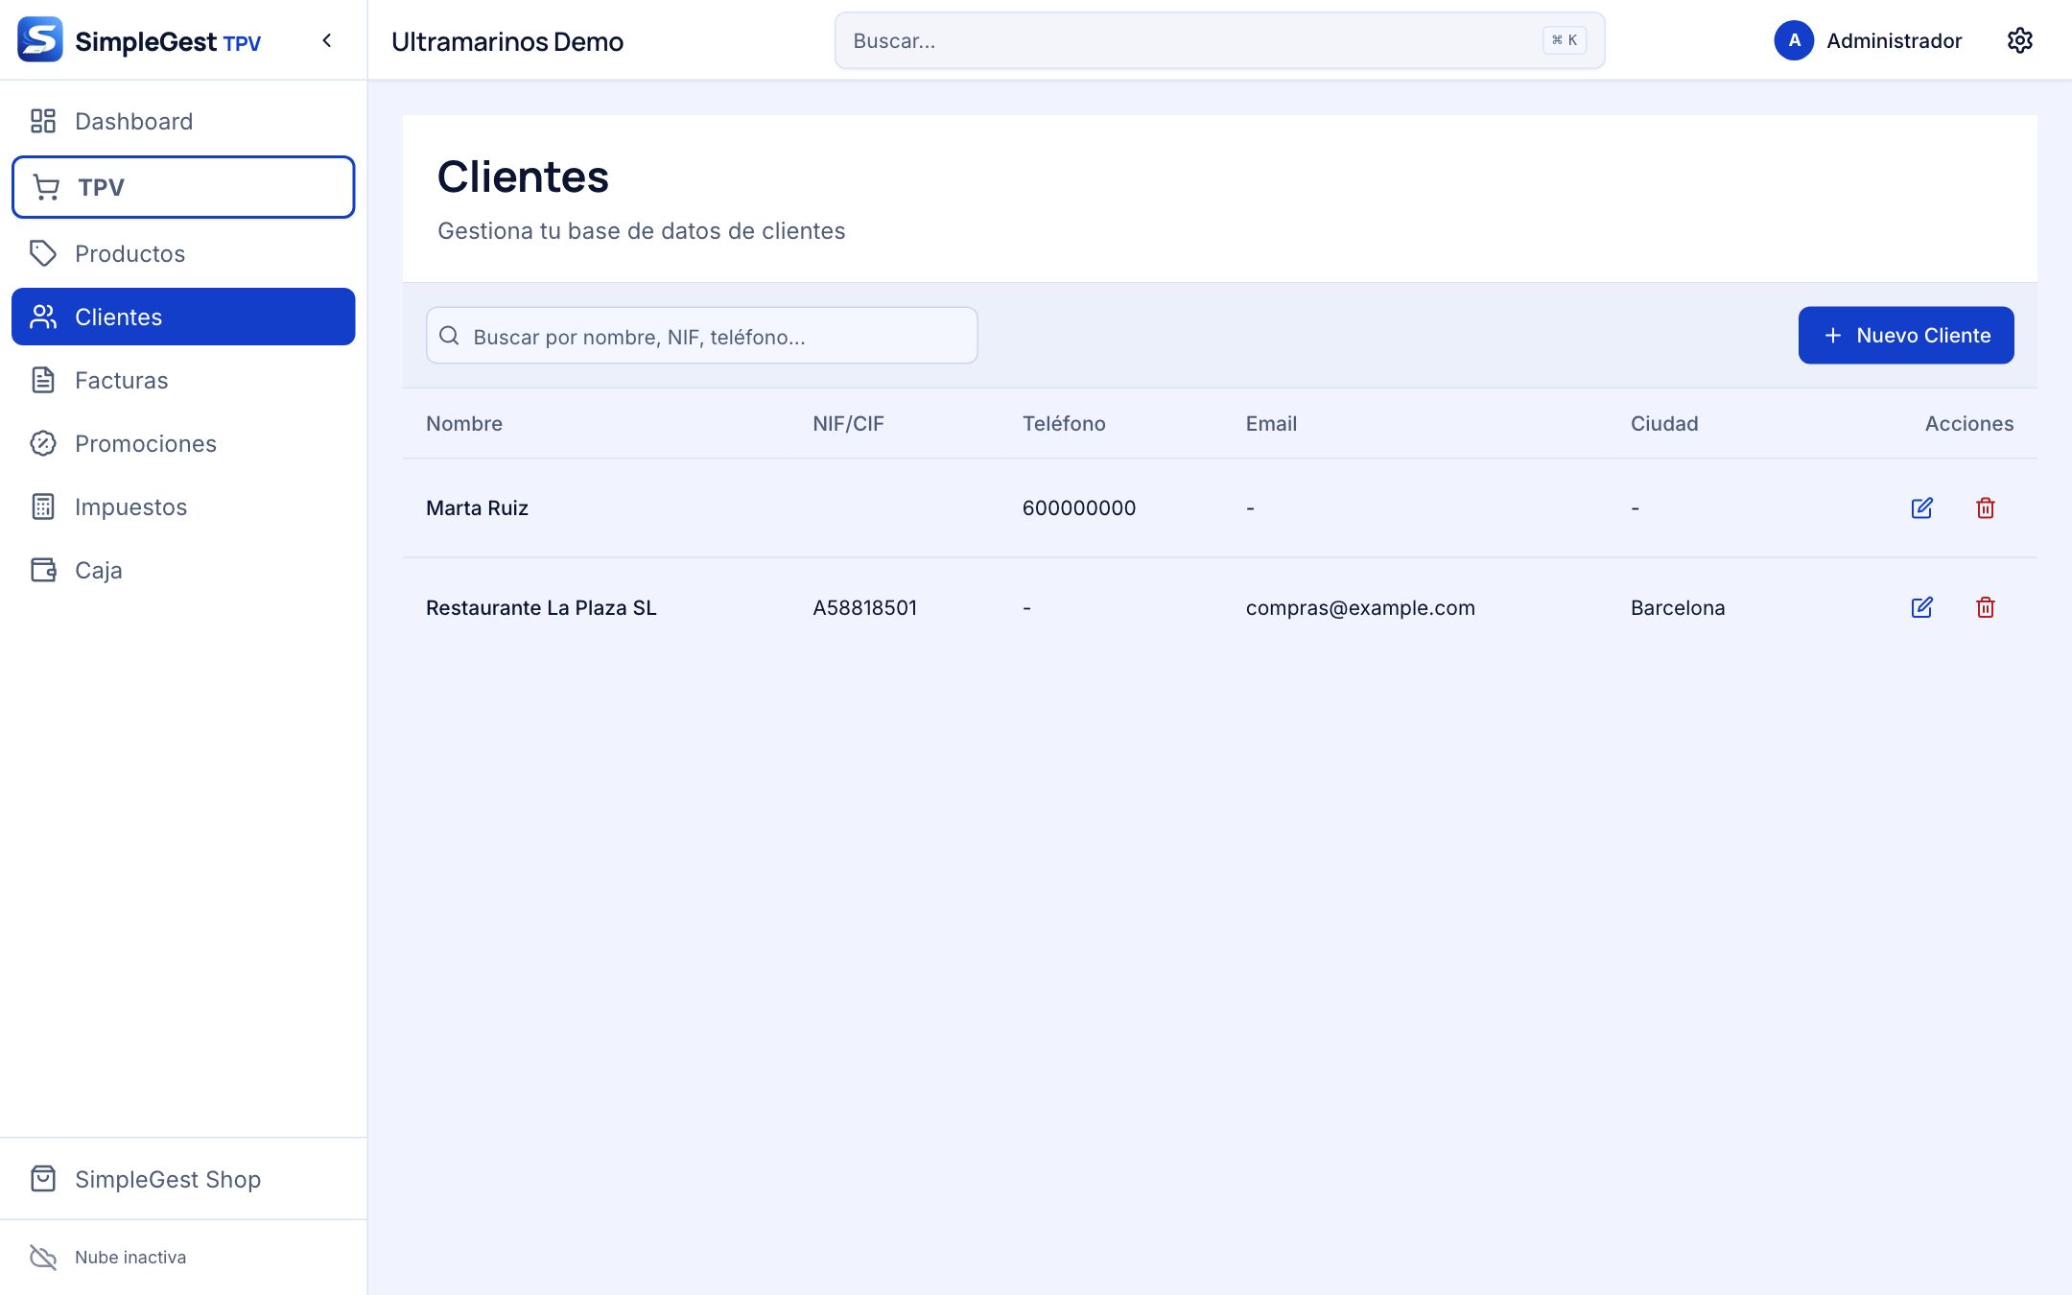Navigate to Facturas
The width and height of the screenshot is (2072, 1295).
(x=183, y=380)
